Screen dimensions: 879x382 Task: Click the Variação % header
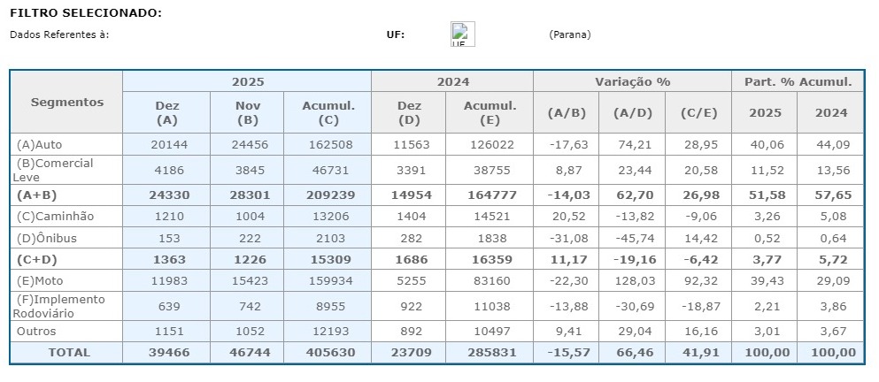pos(632,81)
